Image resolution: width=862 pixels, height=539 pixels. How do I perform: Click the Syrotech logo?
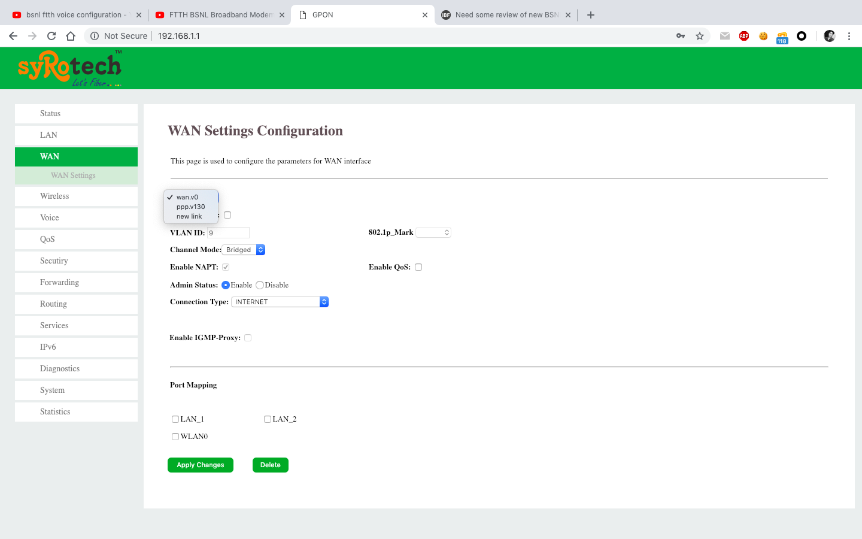[69, 68]
